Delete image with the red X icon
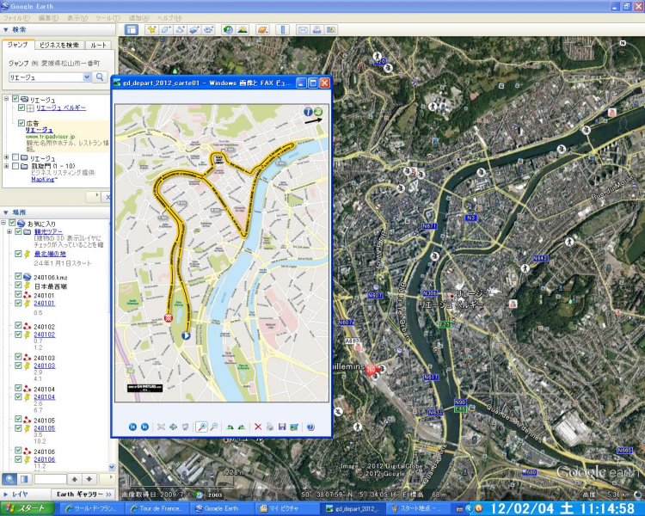Screen dimensions: 645x516 258,427
